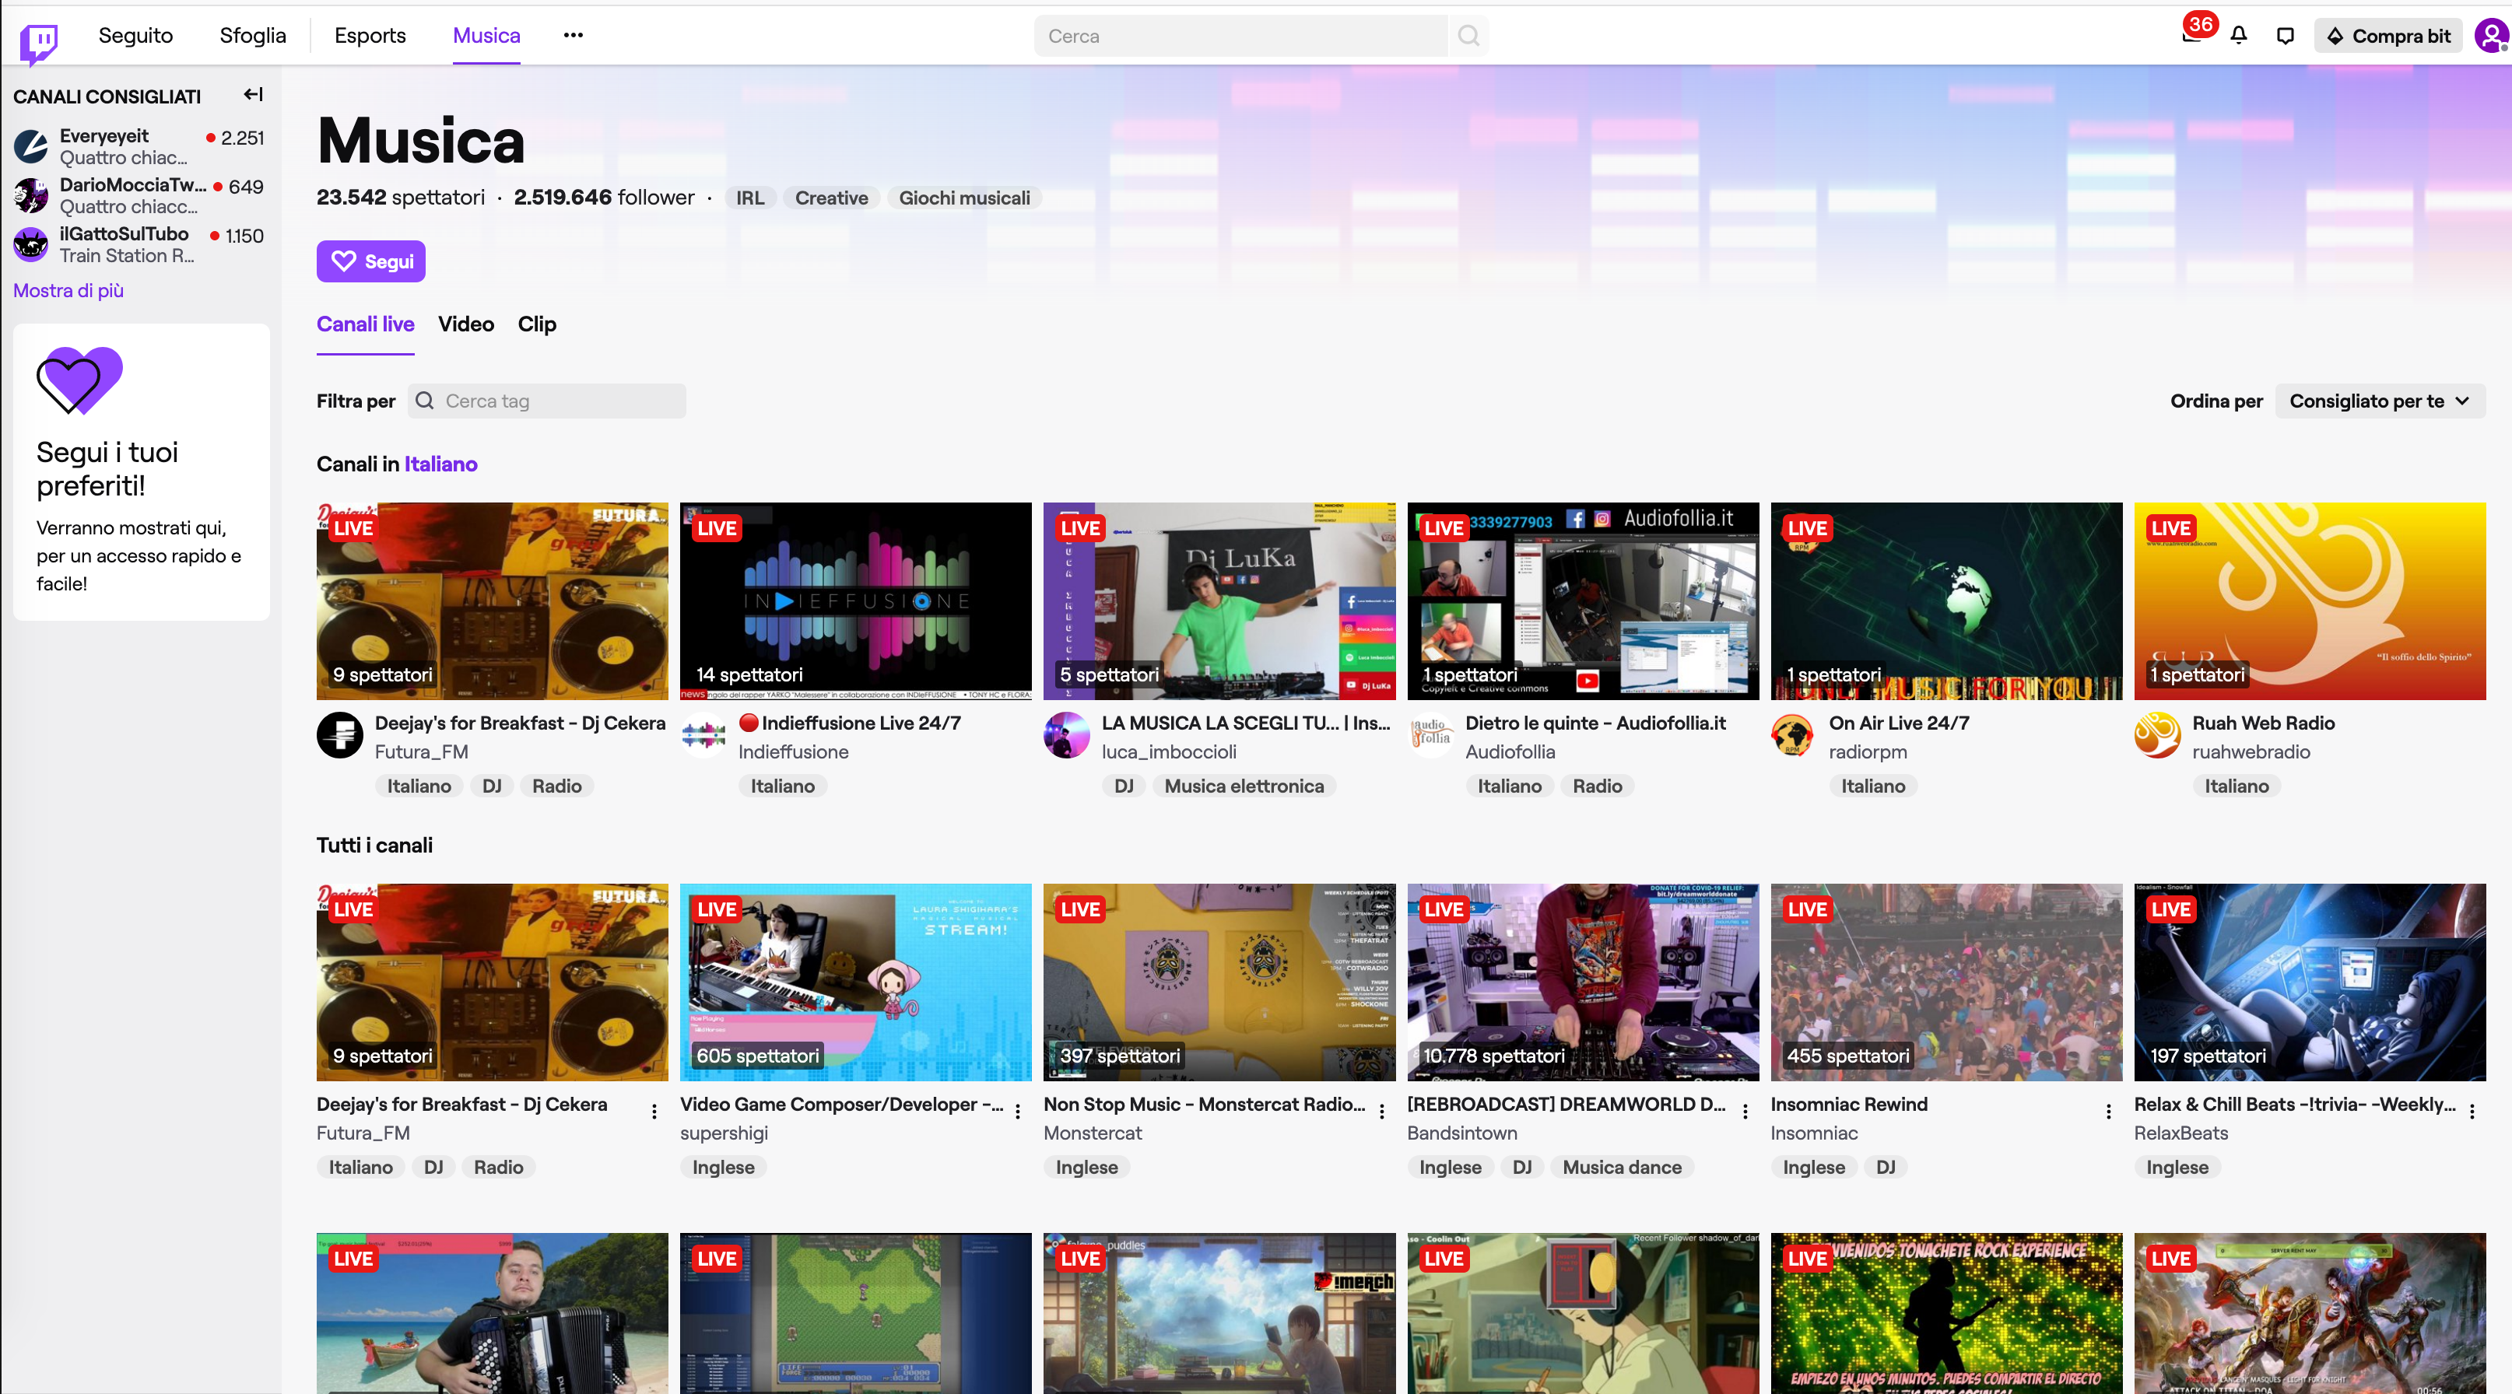
Task: Open the more options ellipsis in navbar
Action: click(x=574, y=35)
